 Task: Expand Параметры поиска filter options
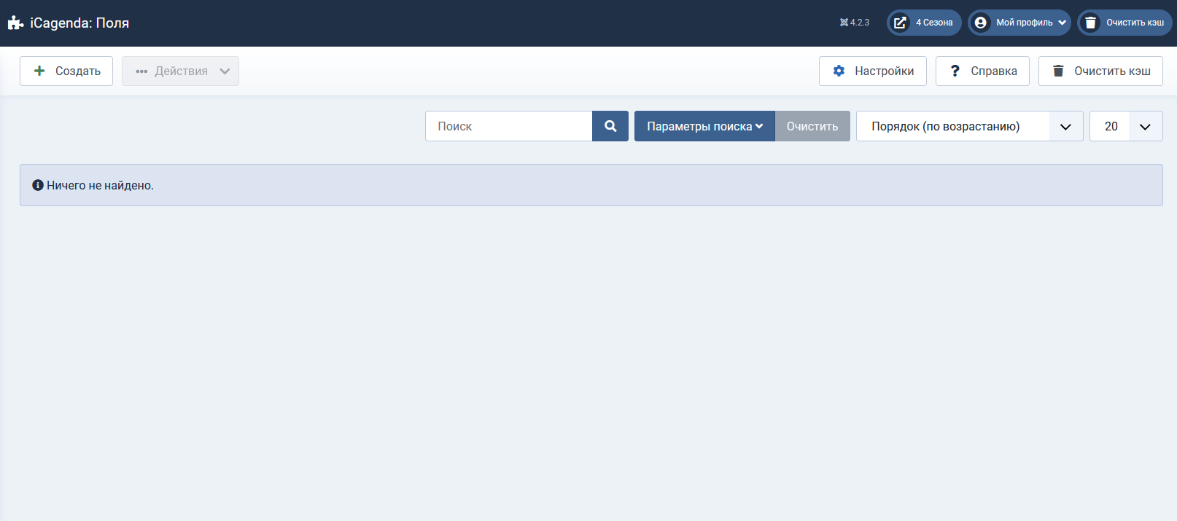tap(704, 126)
